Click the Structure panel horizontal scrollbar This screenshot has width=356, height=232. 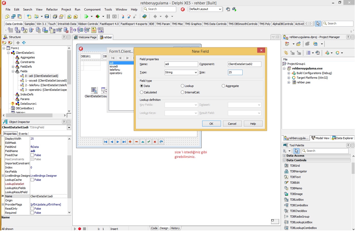click(x=29, y=115)
